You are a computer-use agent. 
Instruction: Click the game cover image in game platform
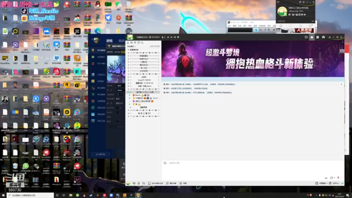pos(116,69)
